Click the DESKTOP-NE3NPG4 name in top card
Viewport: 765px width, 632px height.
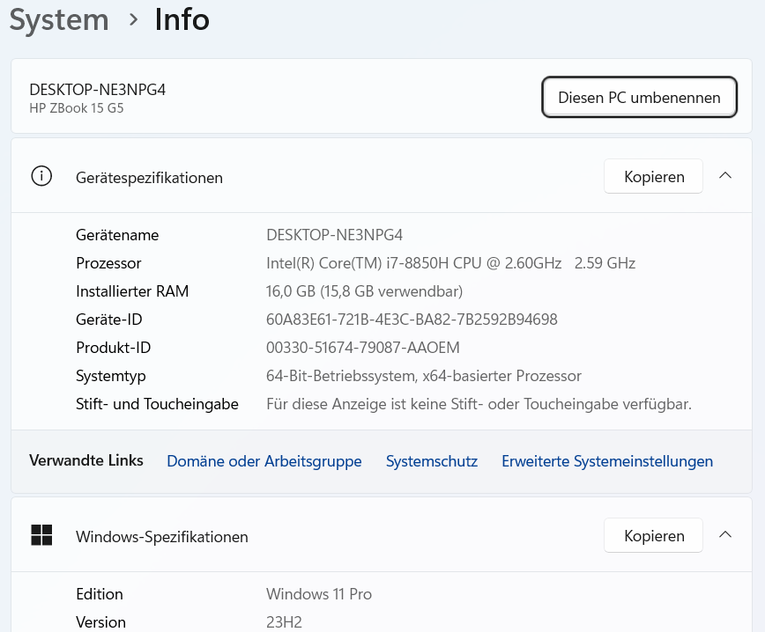point(97,90)
